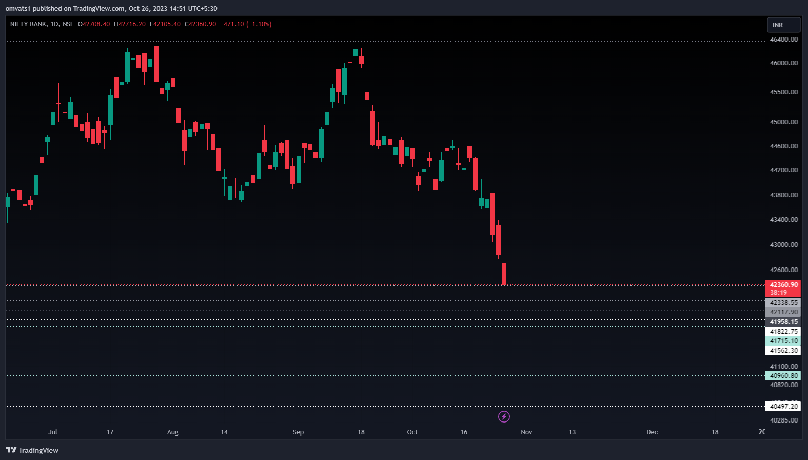Screen dimensions: 808x460
Task: Click the Dec label on time axis
Action: (652, 432)
